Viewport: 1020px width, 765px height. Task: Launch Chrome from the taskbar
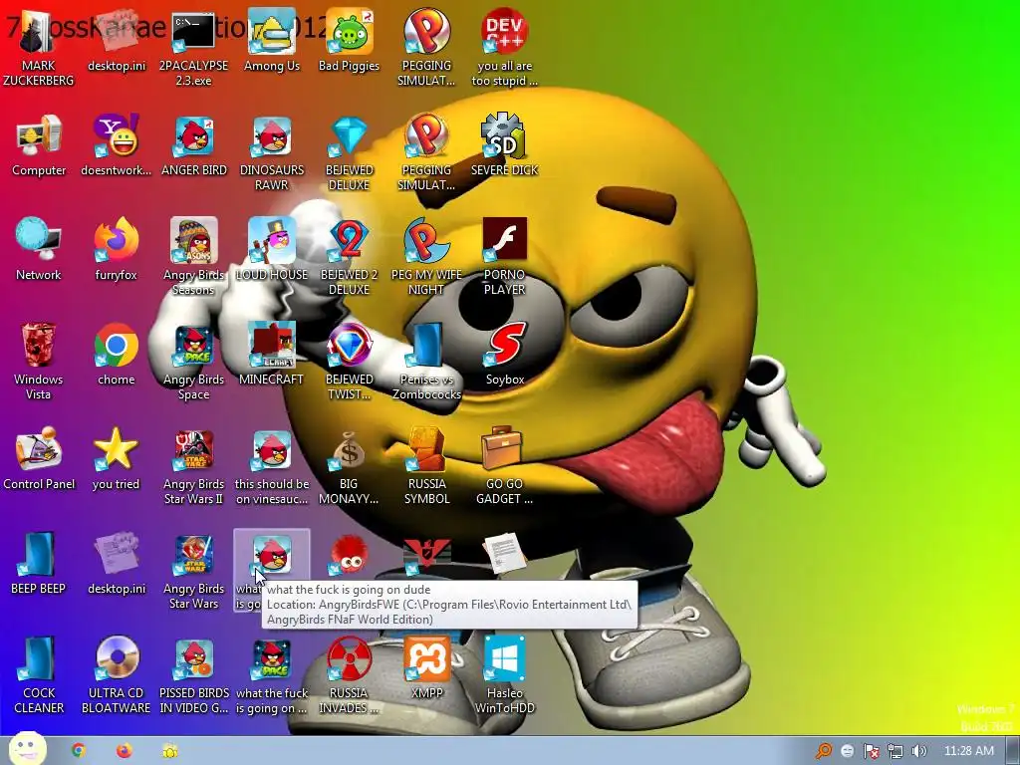tap(79, 751)
